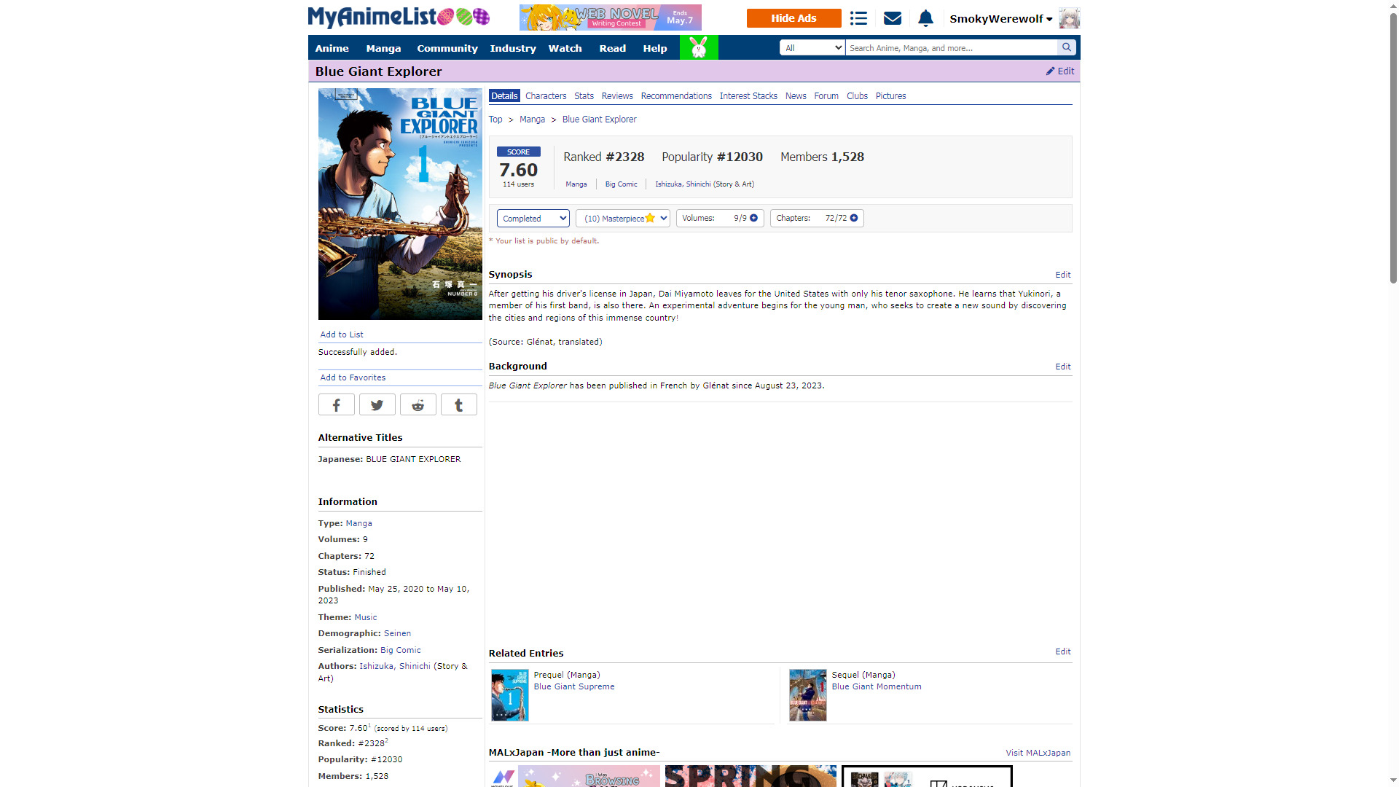1399x787 pixels.
Task: Increment the volumes read plus button
Action: click(x=754, y=218)
